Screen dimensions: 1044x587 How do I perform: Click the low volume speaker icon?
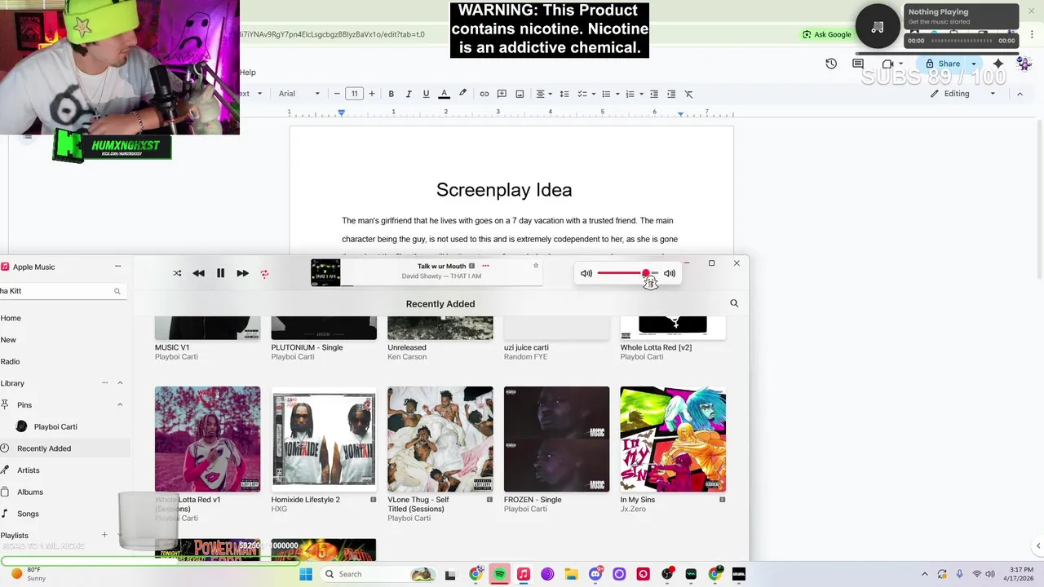click(586, 274)
